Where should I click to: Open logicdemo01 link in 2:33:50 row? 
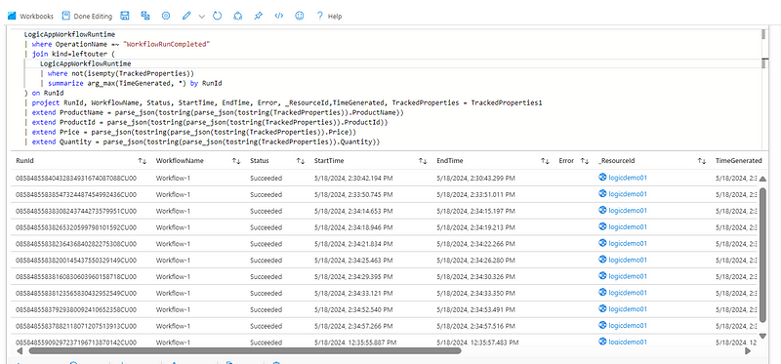(628, 194)
